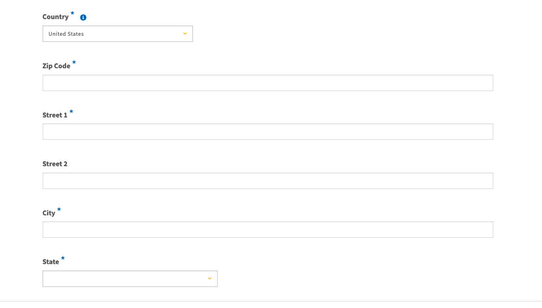
Task: Click the Street 1 field label
Action: [x=55, y=115]
